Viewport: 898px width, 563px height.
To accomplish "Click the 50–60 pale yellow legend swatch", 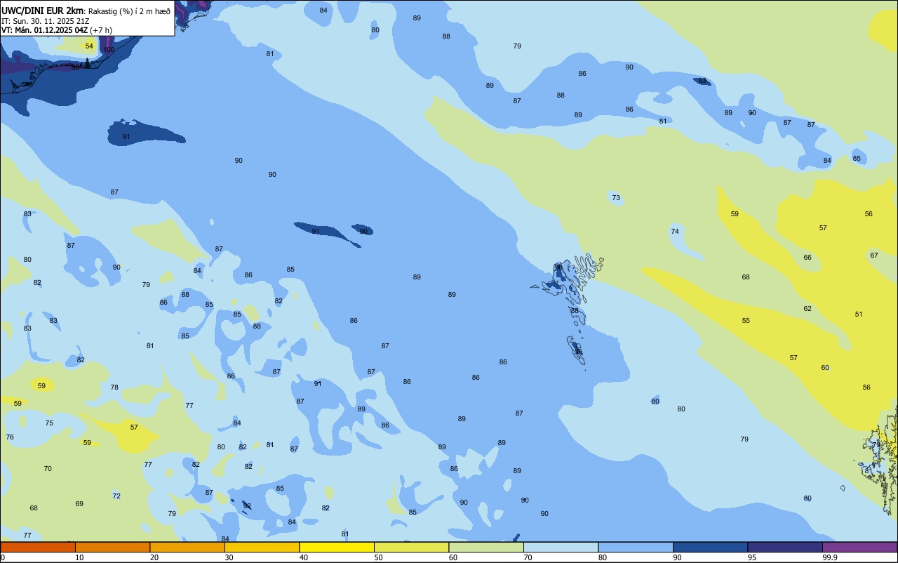I will pyautogui.click(x=411, y=547).
